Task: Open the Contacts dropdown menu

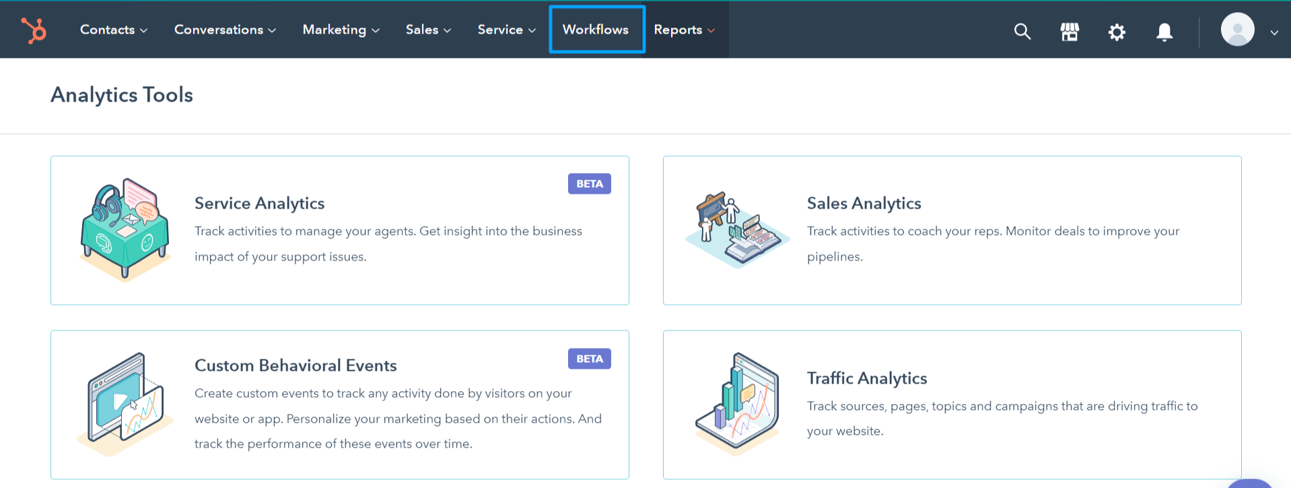Action: point(114,30)
